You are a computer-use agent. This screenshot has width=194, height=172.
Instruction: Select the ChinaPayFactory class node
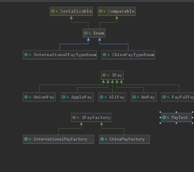coord(124,139)
